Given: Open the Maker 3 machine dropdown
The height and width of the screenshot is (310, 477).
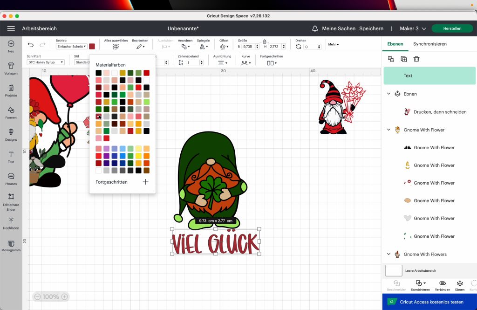Looking at the screenshot, I should (413, 28).
